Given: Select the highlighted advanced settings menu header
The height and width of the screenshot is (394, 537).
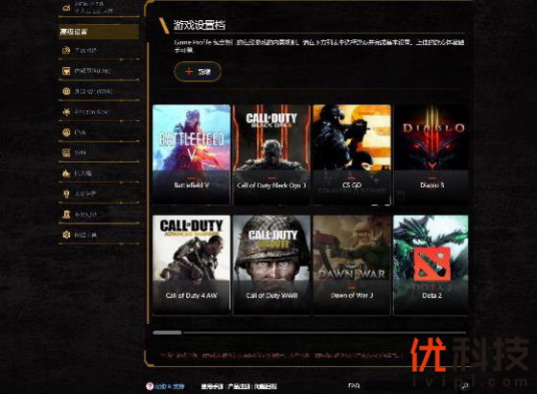Looking at the screenshot, I should pos(99,32).
